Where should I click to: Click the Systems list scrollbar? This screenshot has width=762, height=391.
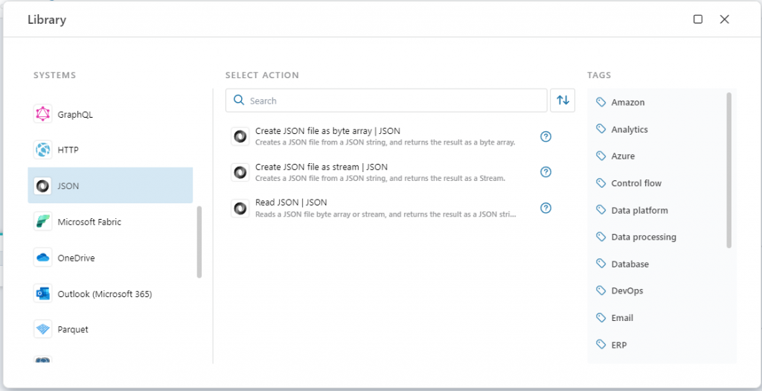pyautogui.click(x=199, y=242)
